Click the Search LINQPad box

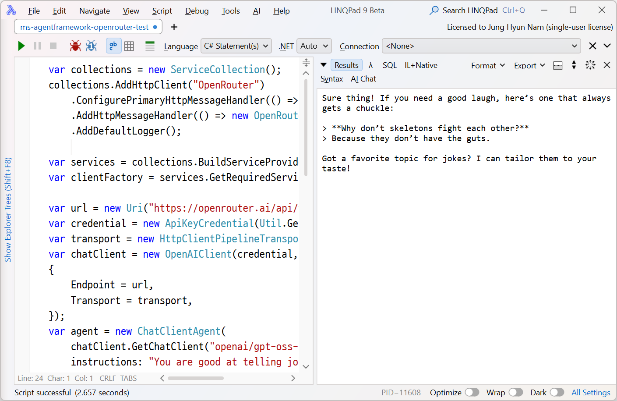point(477,11)
